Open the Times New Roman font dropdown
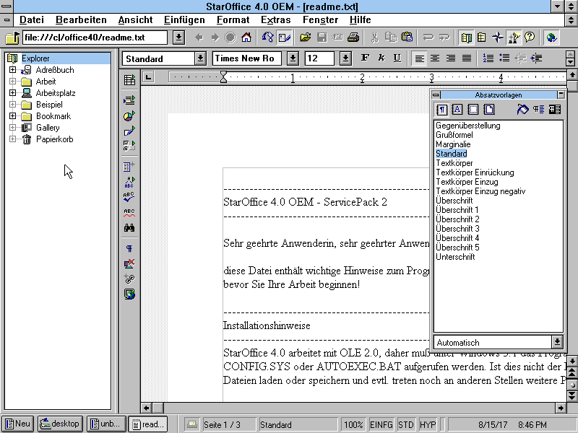 [x=293, y=58]
